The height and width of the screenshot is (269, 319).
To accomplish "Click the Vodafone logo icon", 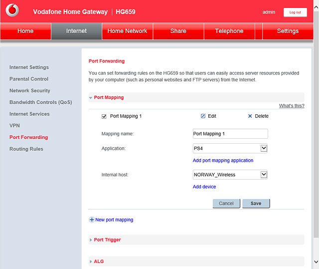I will tap(12, 10).
